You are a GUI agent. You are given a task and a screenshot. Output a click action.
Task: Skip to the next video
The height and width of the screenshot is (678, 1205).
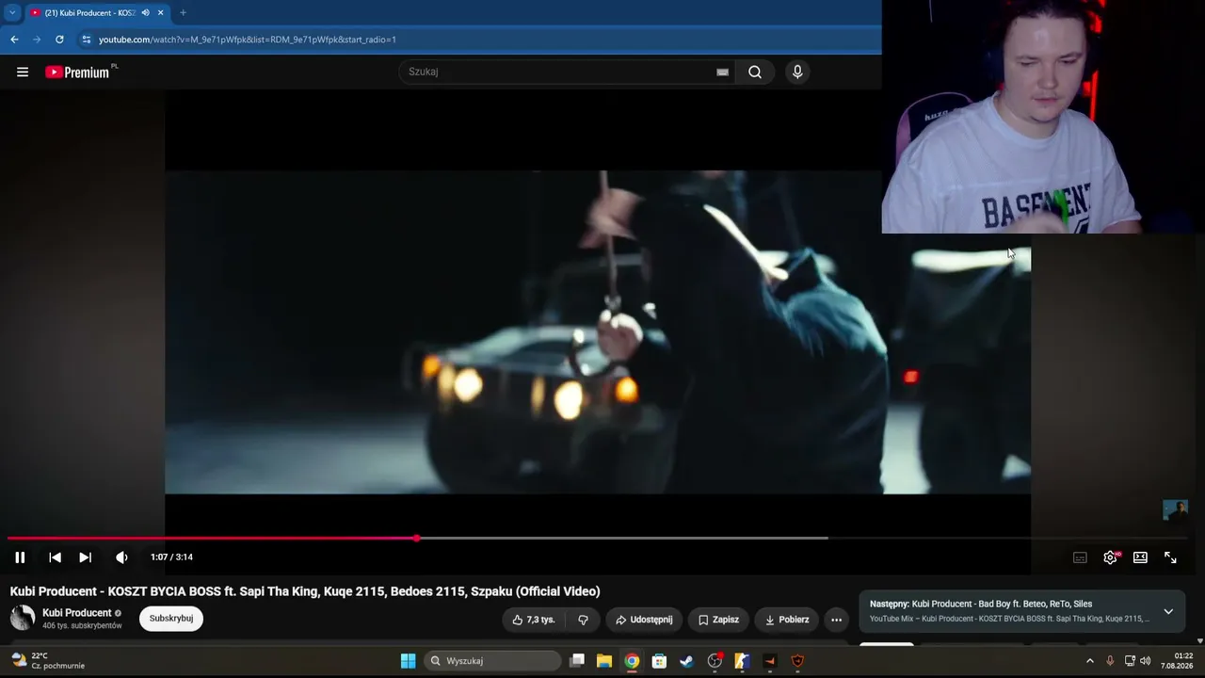pyautogui.click(x=85, y=557)
